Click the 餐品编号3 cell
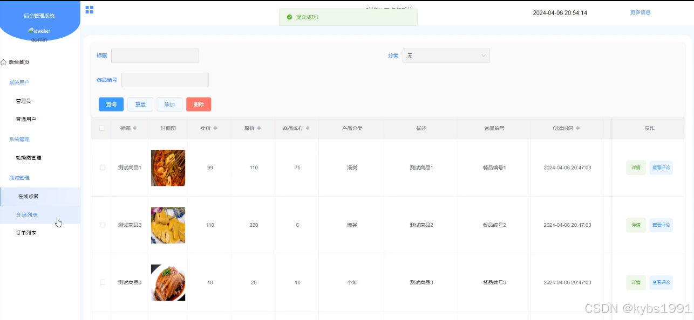 point(494,282)
